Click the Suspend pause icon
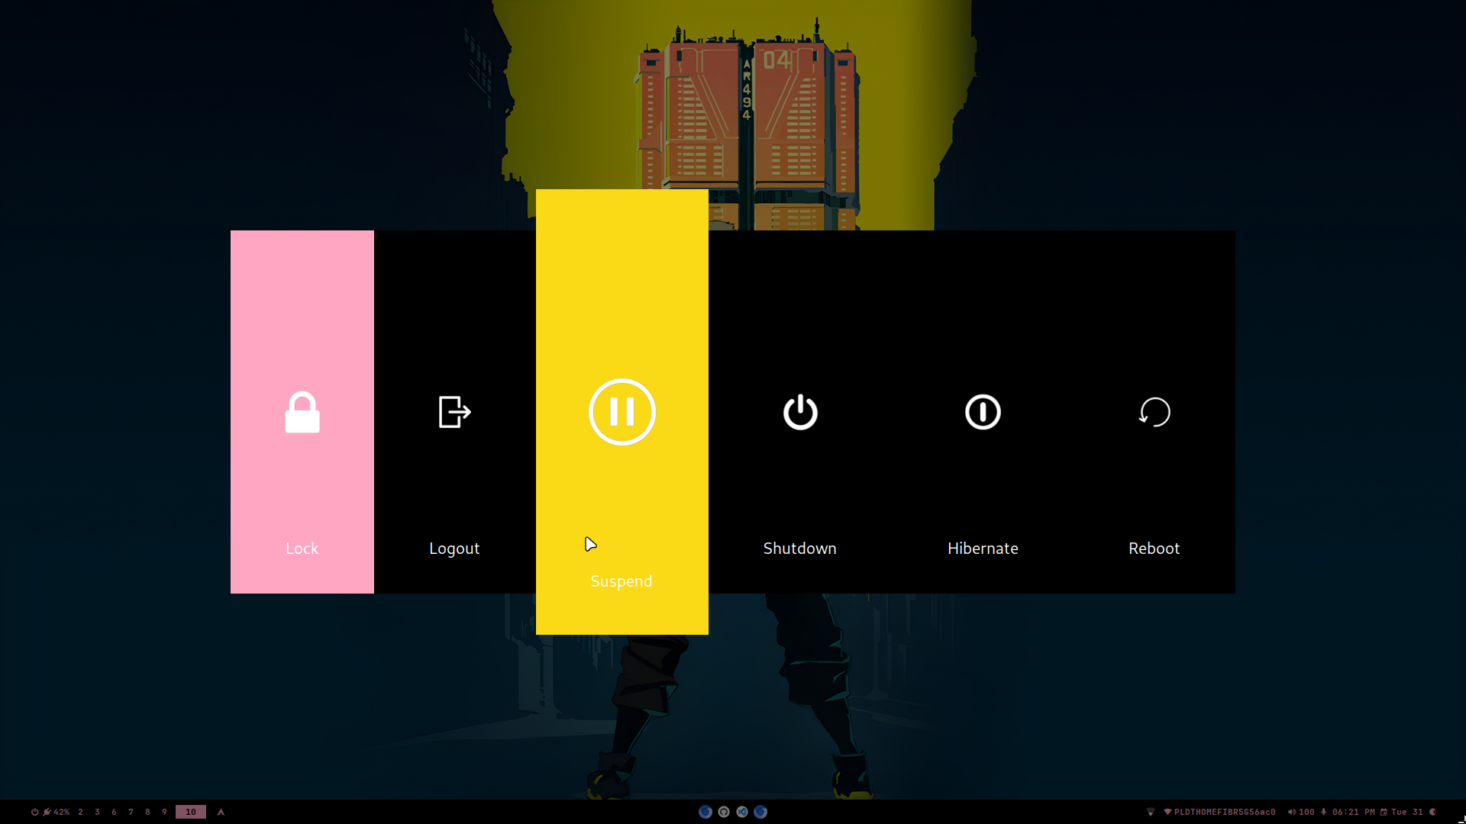The image size is (1466, 824). click(622, 412)
